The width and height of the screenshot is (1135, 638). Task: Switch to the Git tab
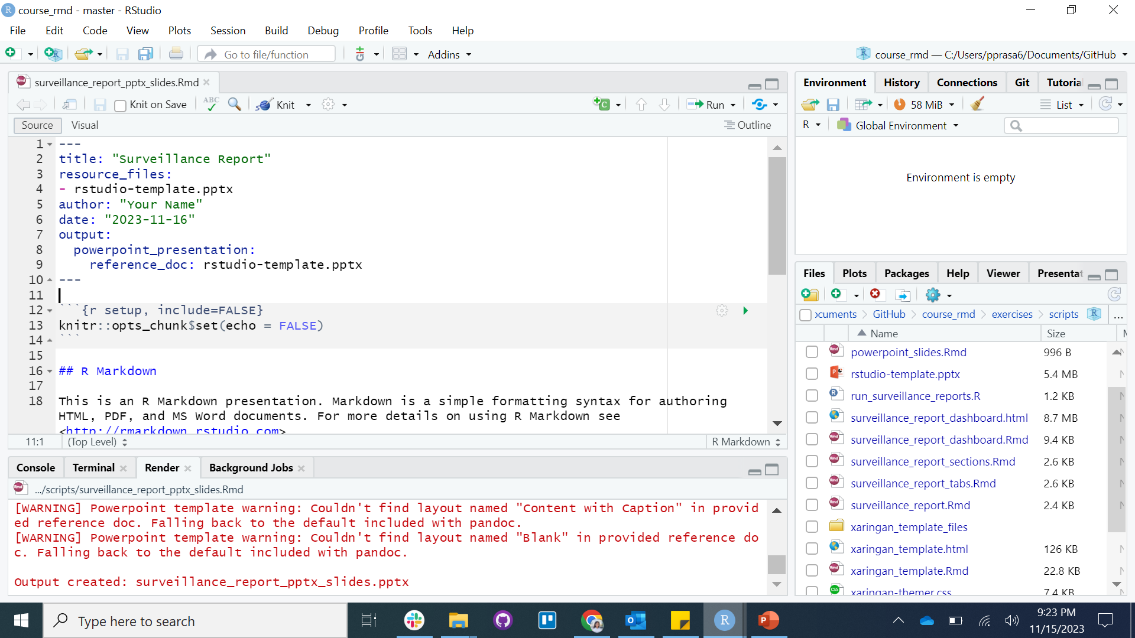[1022, 83]
